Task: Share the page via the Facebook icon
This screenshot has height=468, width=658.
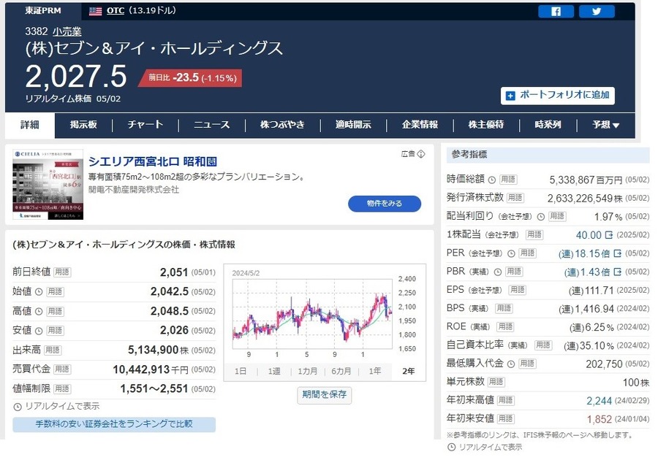Action: (x=556, y=11)
